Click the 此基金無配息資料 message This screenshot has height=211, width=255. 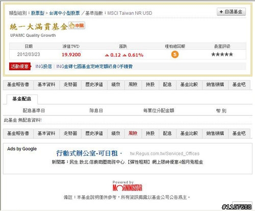[x=22, y=120]
